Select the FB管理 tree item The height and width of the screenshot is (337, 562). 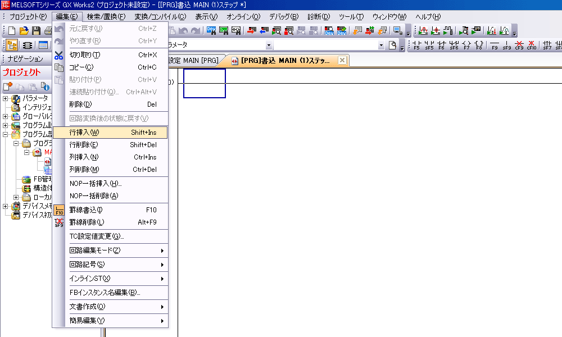click(37, 179)
